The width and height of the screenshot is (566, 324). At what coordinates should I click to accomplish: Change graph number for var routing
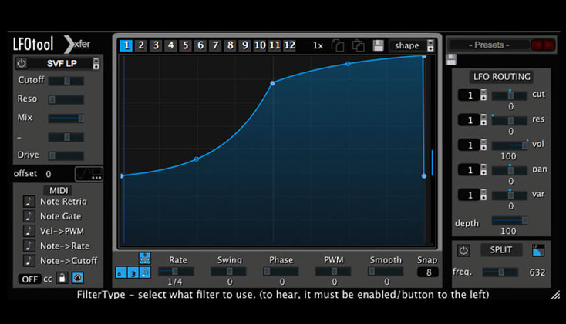483,195
